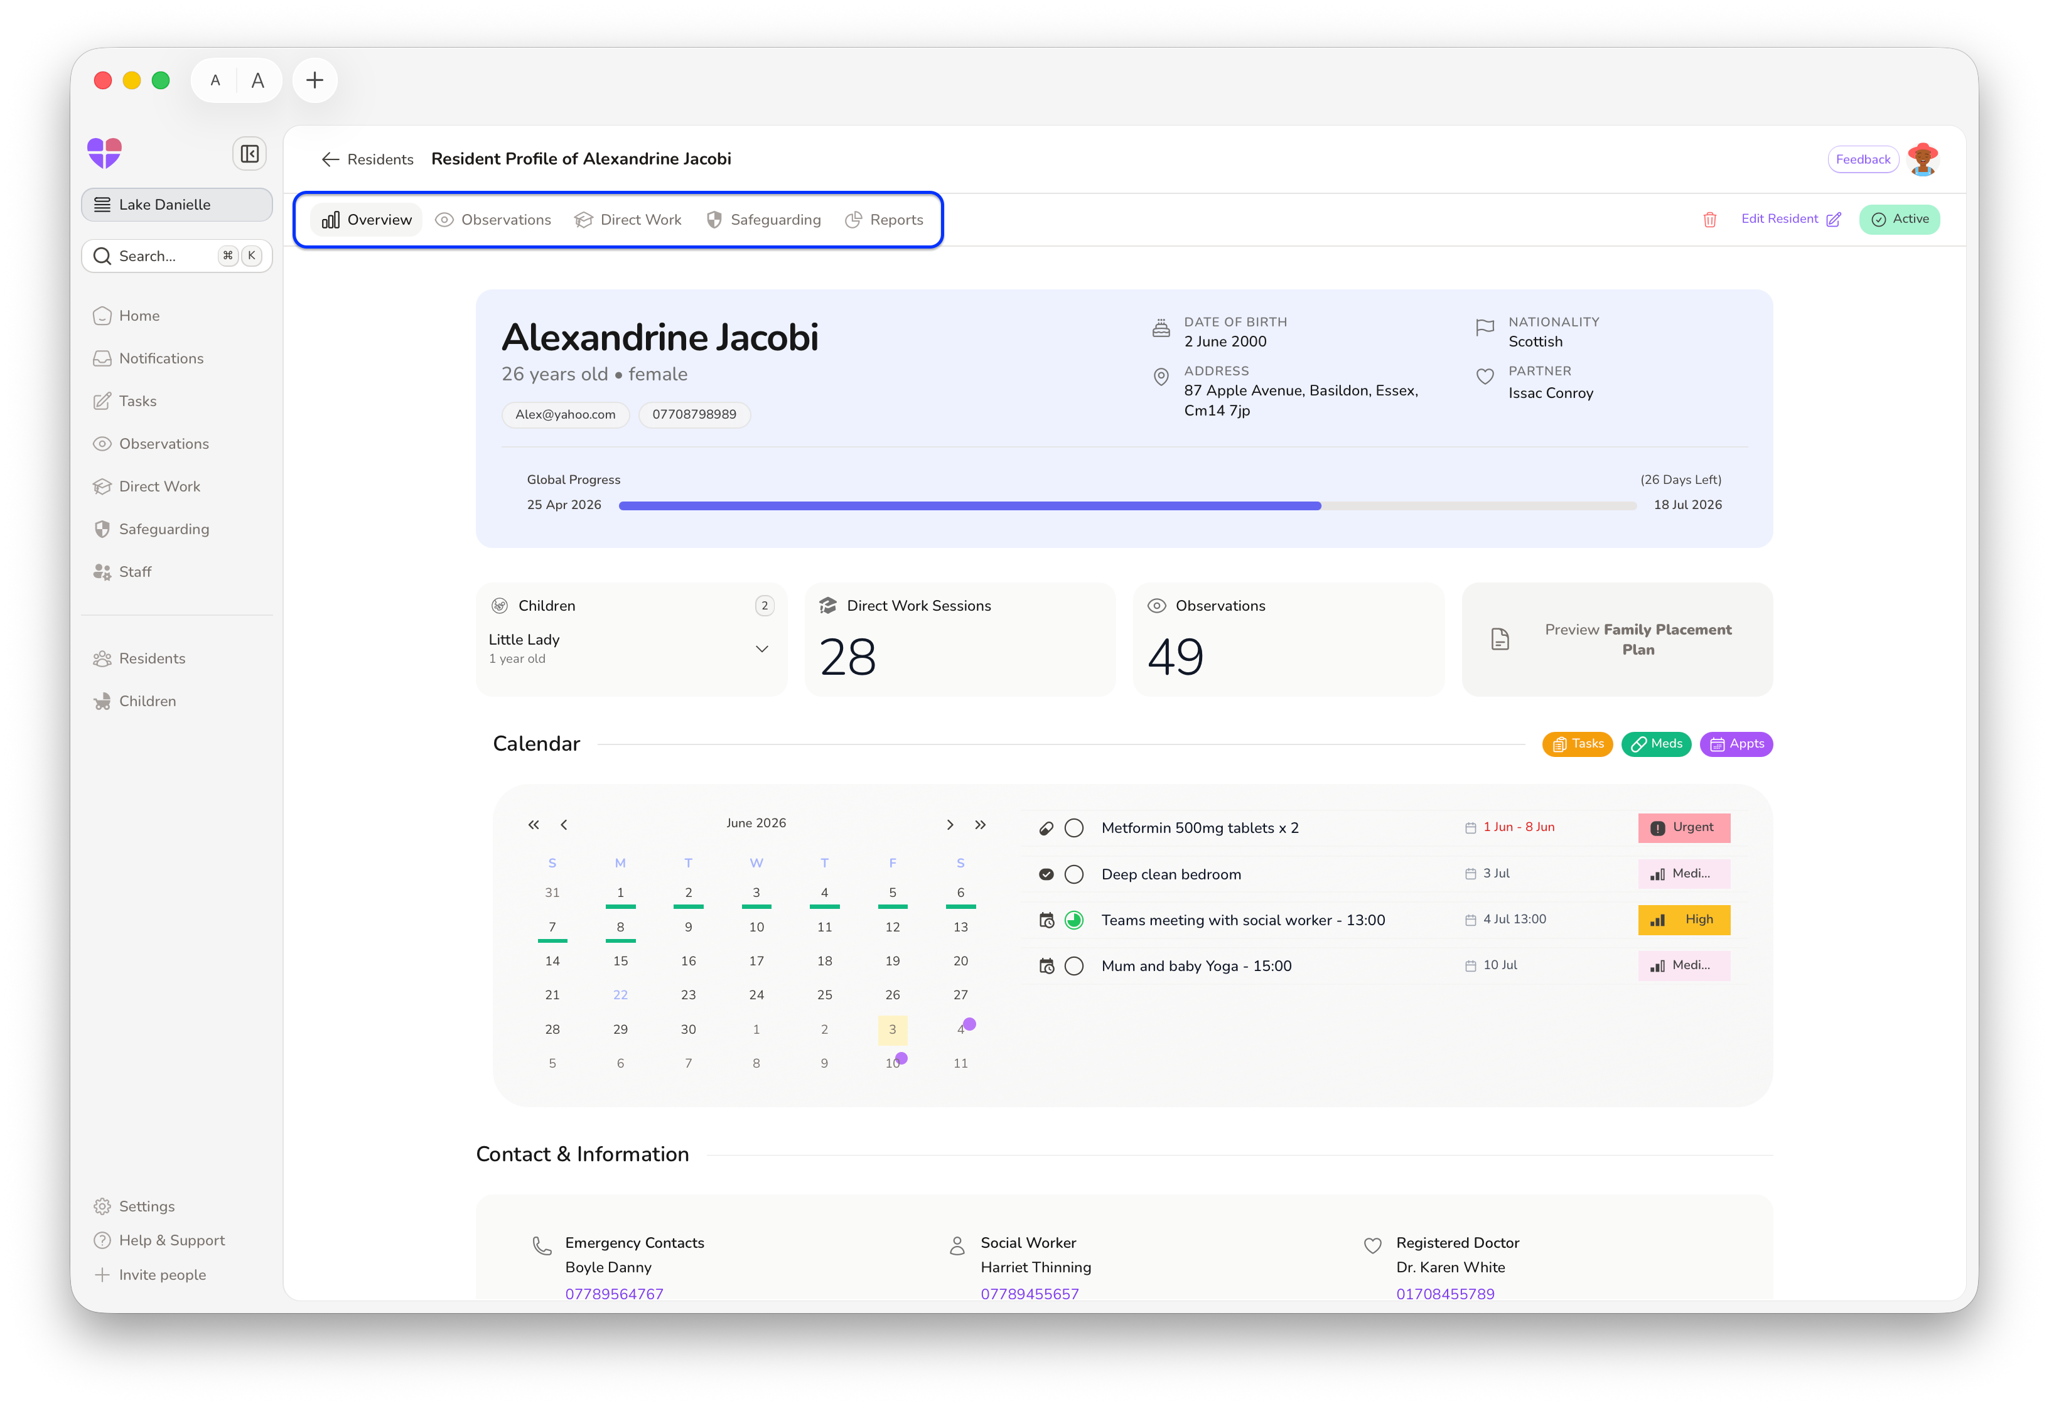This screenshot has height=1406, width=2049.
Task: Jump back a year with double chevron
Action: [x=534, y=824]
